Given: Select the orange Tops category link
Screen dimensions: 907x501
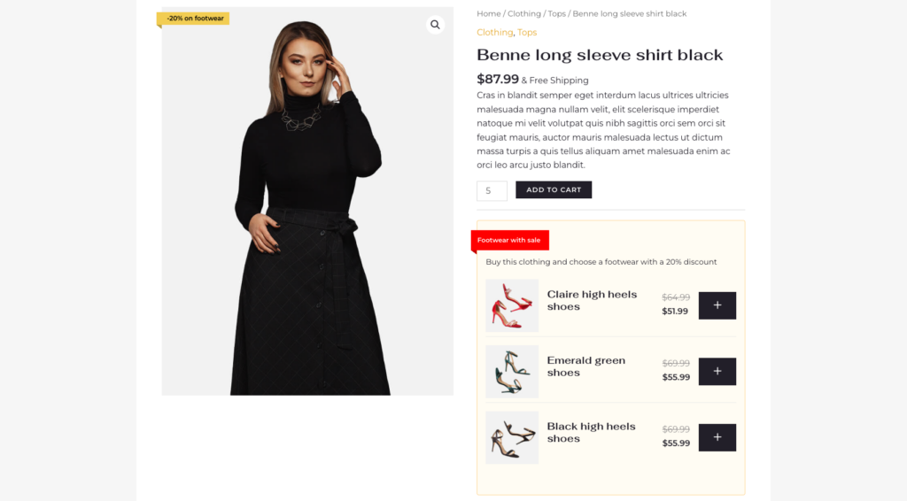Looking at the screenshot, I should [527, 32].
